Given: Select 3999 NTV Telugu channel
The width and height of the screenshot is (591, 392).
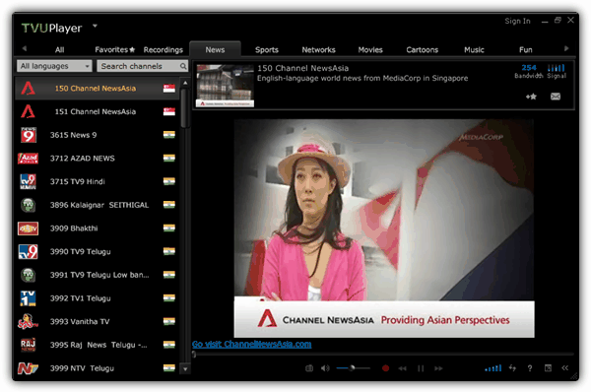Looking at the screenshot, I should pyautogui.click(x=98, y=368).
